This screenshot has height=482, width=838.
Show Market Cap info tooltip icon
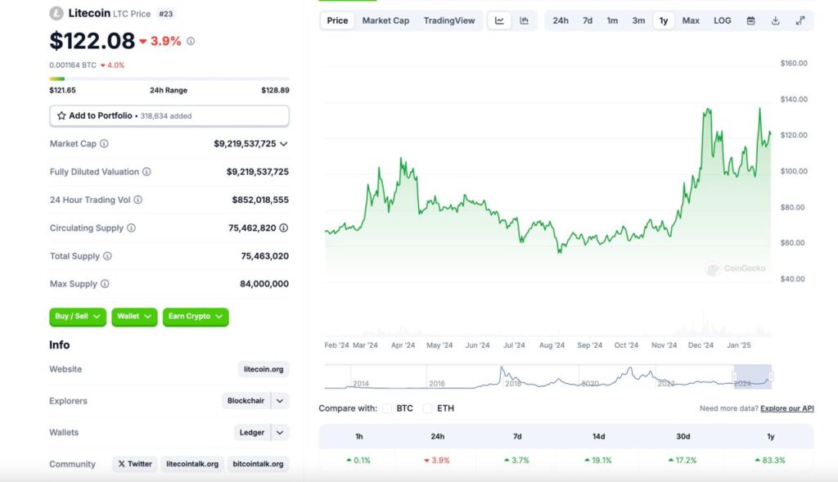(104, 144)
